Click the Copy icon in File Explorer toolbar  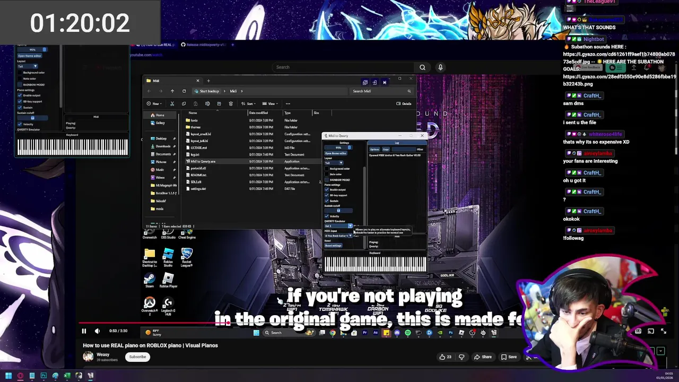click(x=184, y=103)
